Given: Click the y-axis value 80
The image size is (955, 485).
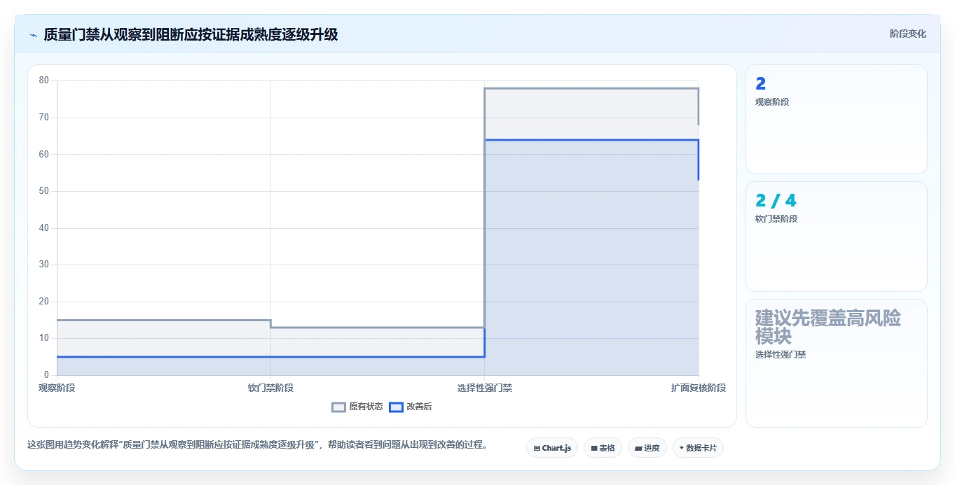Looking at the screenshot, I should (44, 80).
